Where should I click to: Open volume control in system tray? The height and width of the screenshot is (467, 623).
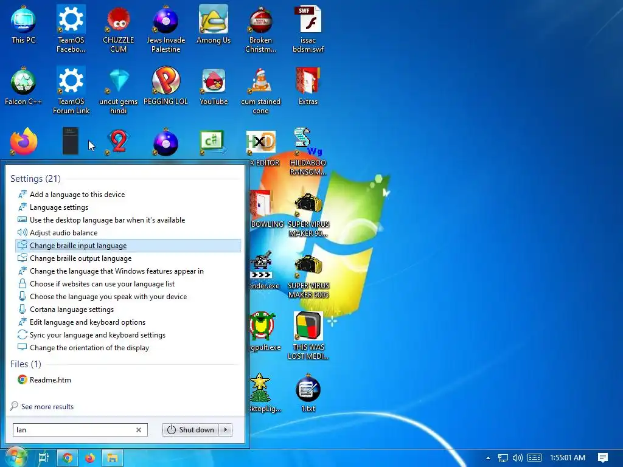coord(517,458)
